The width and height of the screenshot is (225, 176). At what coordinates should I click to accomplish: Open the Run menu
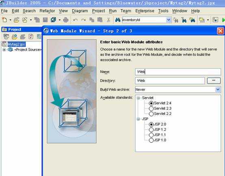tap(113, 11)
